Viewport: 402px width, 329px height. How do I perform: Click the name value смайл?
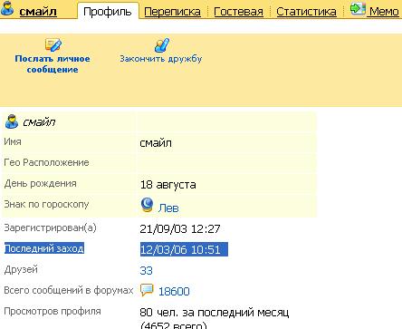tap(156, 143)
